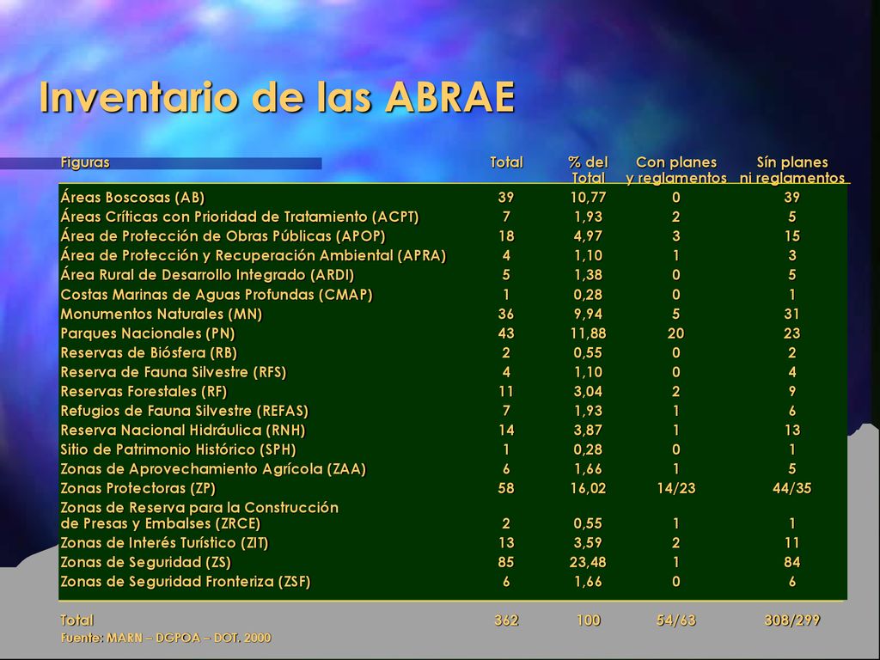This screenshot has width=880, height=660.
Task: Click the grand total '362'
Action: (506, 620)
